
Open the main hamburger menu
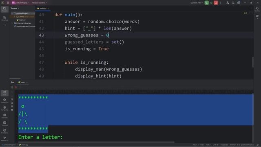(x=8, y=3)
